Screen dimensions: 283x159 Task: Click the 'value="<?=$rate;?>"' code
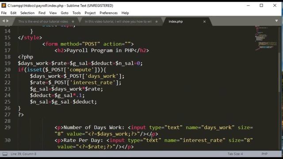(87, 147)
